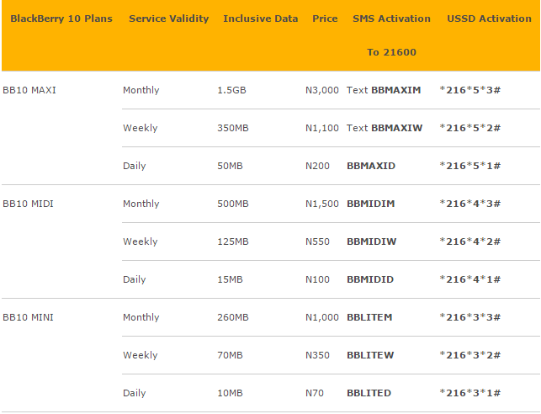Click 'Daily' beside the 50MB data
The width and height of the screenshot is (541, 414).
(135, 166)
